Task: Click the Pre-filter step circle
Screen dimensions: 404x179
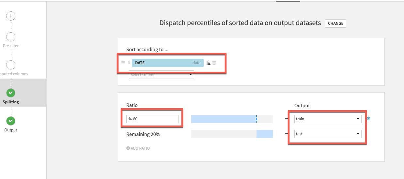Action: click(x=11, y=37)
